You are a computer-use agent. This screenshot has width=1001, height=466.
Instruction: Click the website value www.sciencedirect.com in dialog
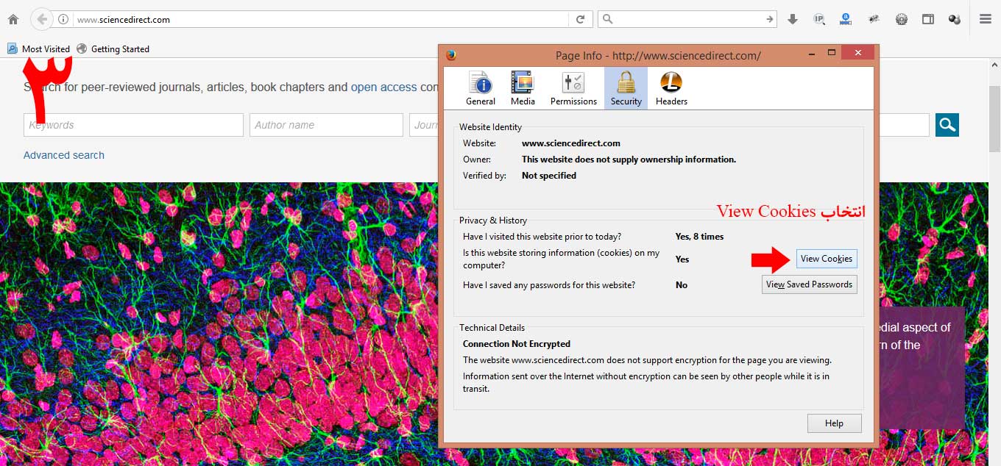tap(571, 143)
